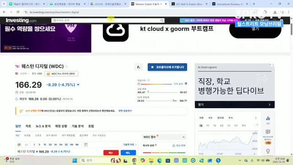Viewport: 293px width, 165px height.
Task: Expand the 기술적 차트 dropdown
Action: point(130,145)
